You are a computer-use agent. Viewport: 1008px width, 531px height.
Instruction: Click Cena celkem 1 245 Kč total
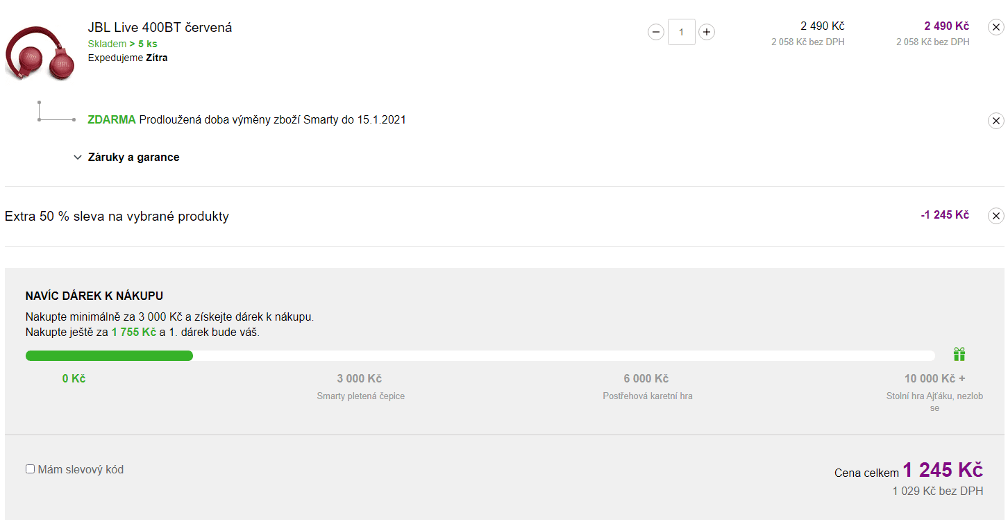(909, 471)
